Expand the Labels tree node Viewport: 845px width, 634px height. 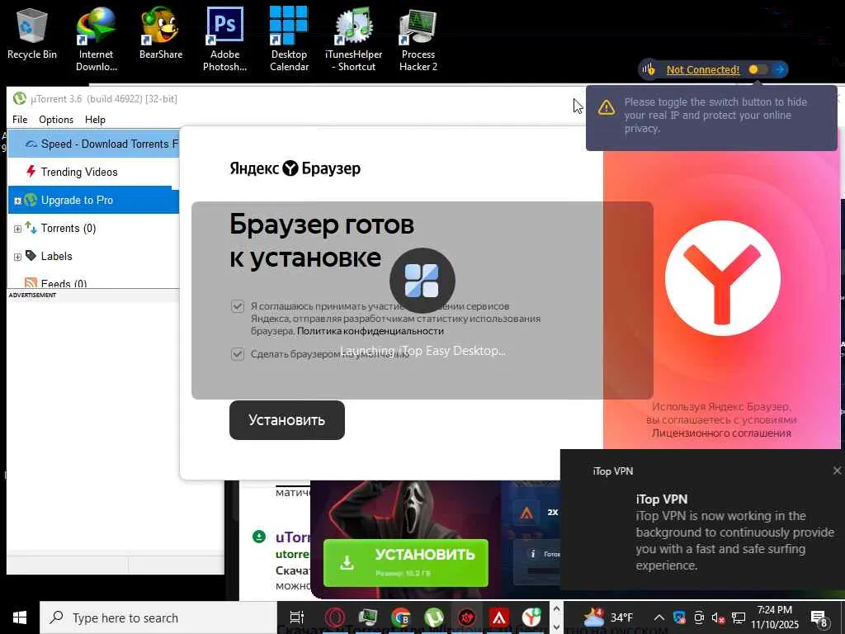click(x=17, y=257)
